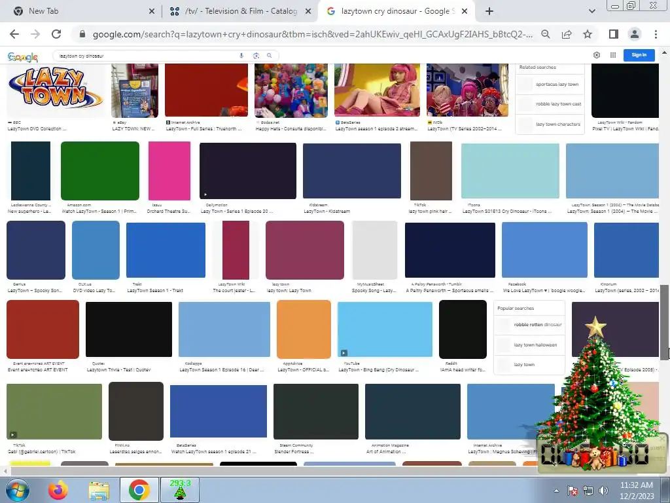The image size is (670, 503).
Task: Open Windows Explorer from the taskbar
Action: point(98,490)
